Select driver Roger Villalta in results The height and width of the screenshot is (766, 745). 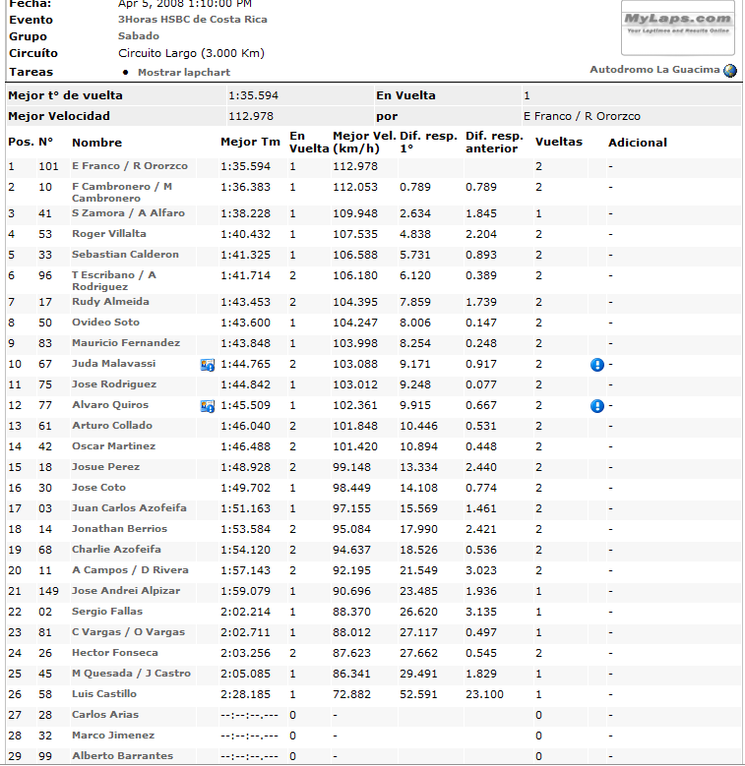point(108,234)
